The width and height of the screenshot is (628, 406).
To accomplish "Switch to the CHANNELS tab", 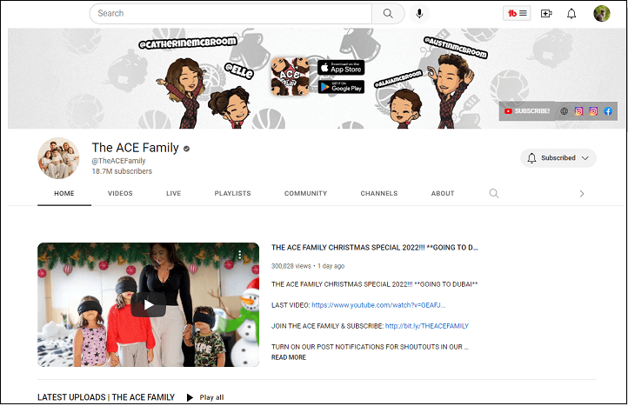I will click(x=379, y=193).
